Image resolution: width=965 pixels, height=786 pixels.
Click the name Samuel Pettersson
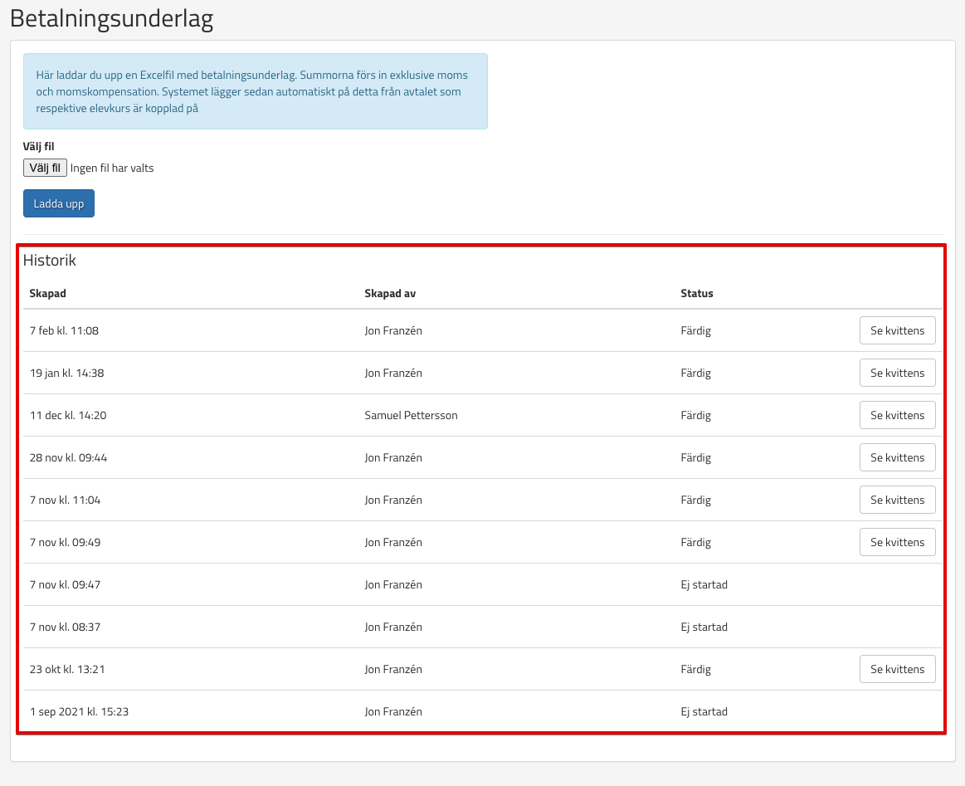(x=411, y=415)
